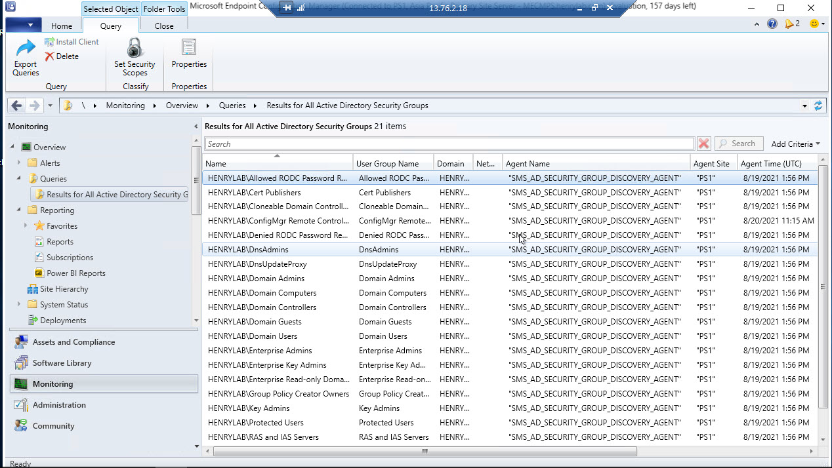Sort by Agent Name column header
Image resolution: width=832 pixels, height=468 pixels.
click(528, 164)
